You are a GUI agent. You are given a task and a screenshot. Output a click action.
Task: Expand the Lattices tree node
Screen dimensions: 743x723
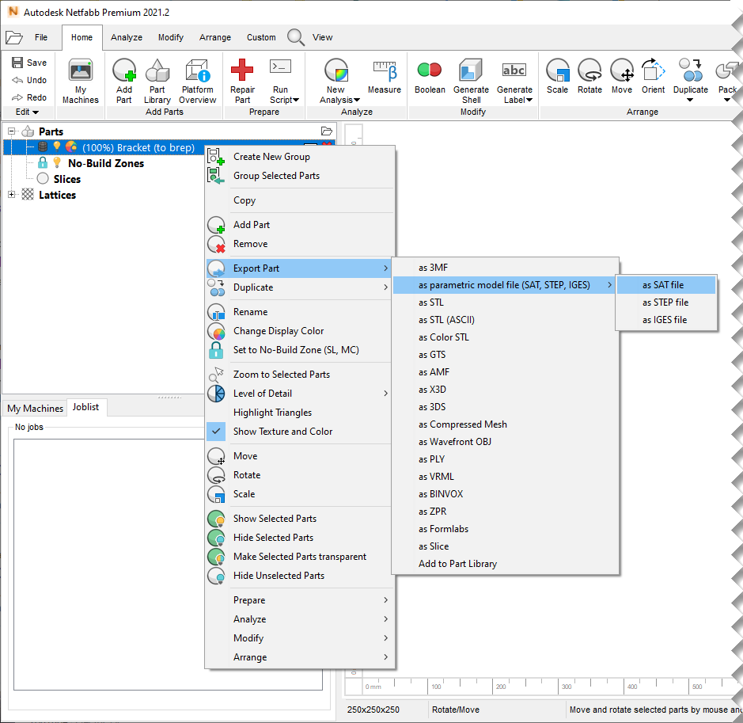pos(11,194)
